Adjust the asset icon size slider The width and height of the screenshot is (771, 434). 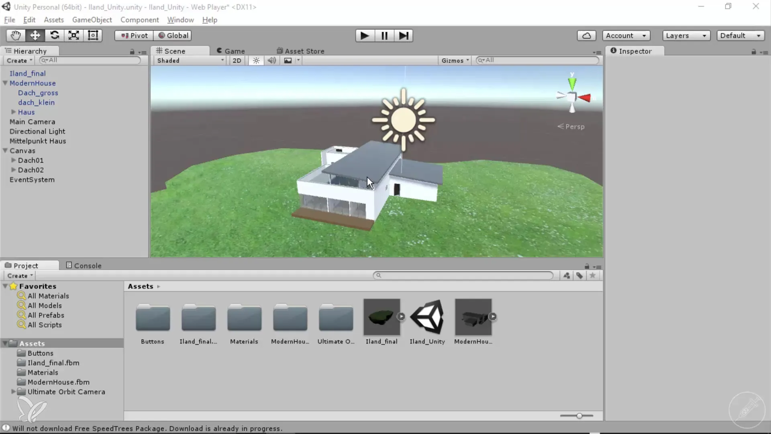click(579, 416)
